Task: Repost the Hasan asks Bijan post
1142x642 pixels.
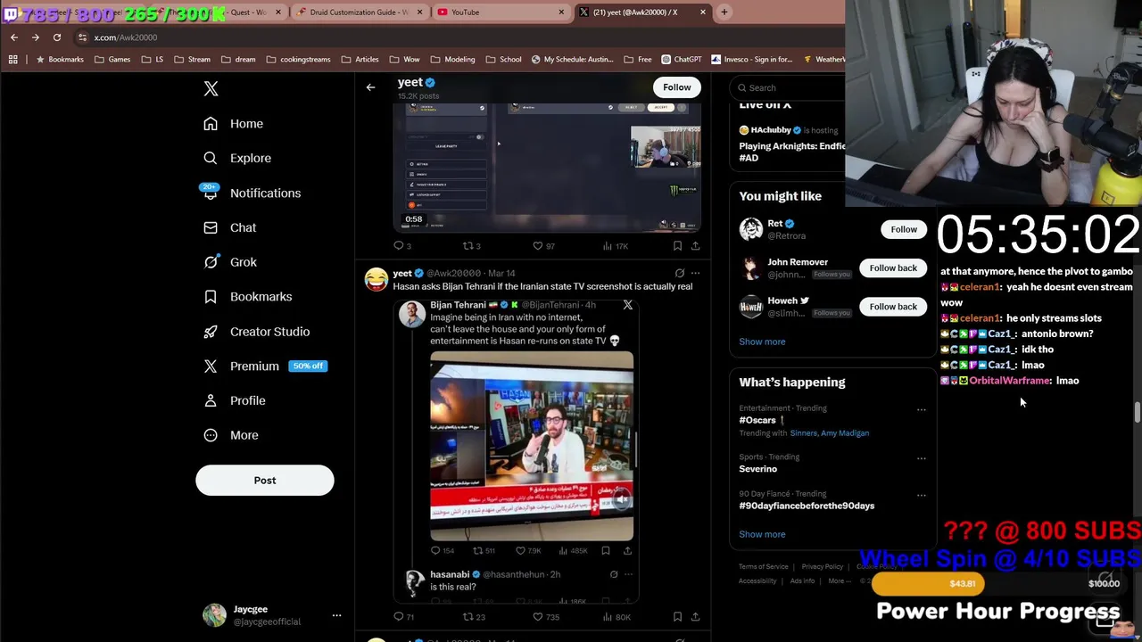Action: coord(473,617)
